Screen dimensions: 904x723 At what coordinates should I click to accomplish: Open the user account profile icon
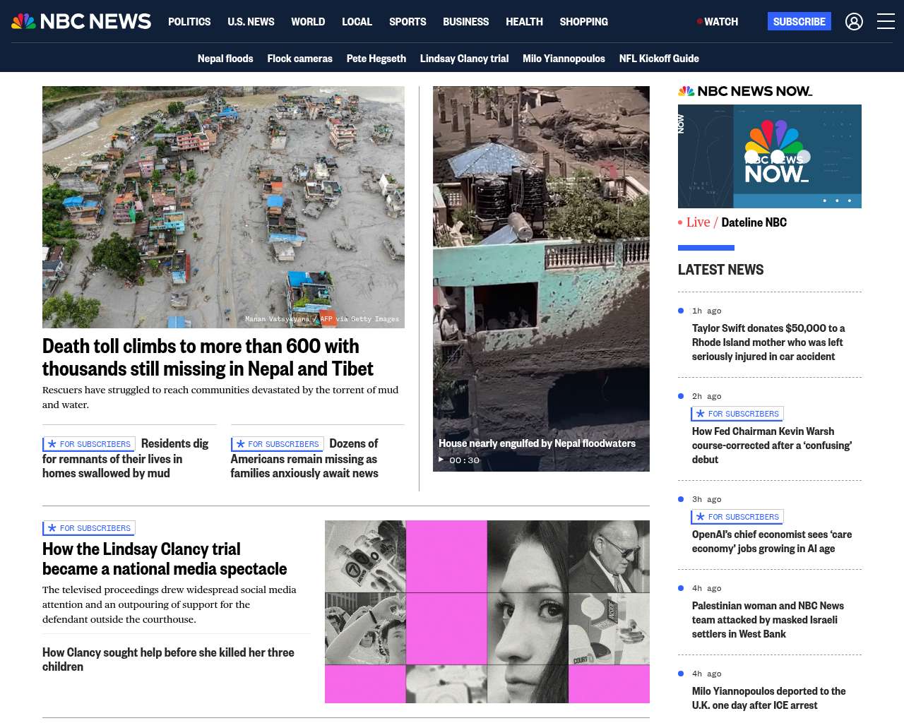pyautogui.click(x=854, y=22)
